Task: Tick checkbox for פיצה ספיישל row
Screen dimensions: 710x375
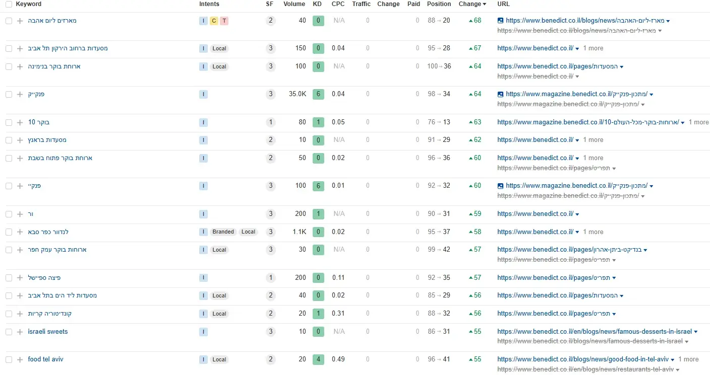Action: click(9, 278)
